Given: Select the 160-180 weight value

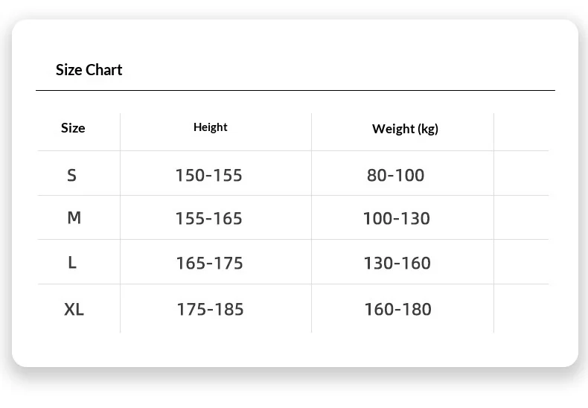Looking at the screenshot, I should point(397,309).
